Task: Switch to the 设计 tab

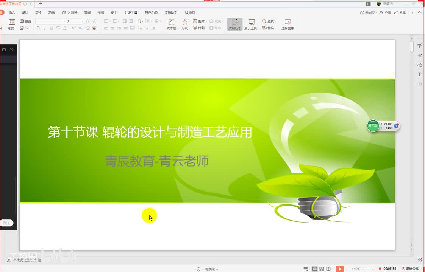Action: [x=25, y=12]
